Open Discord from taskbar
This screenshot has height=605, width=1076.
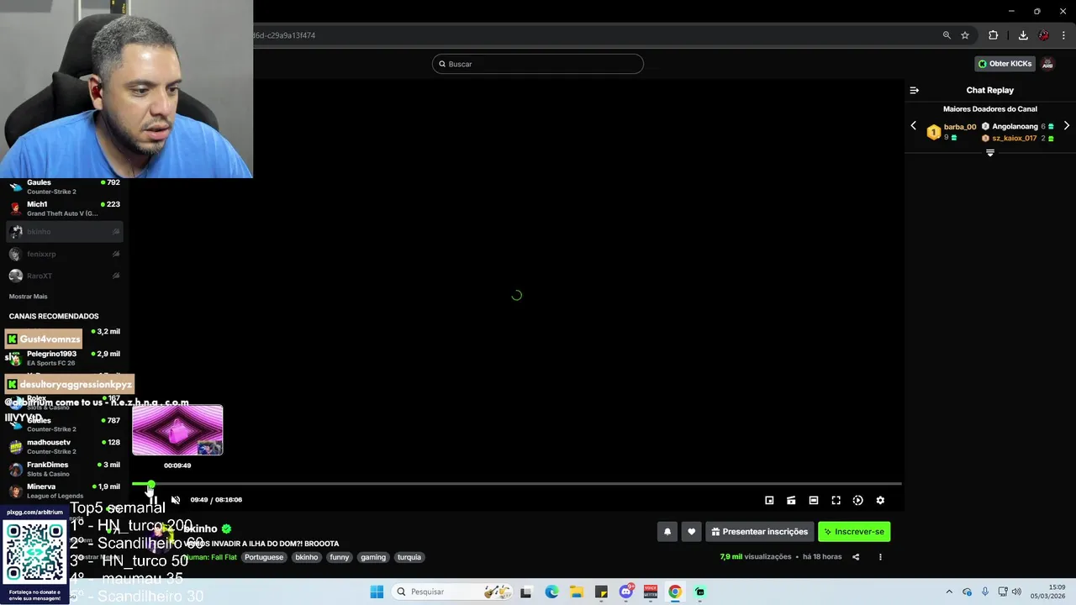(626, 592)
